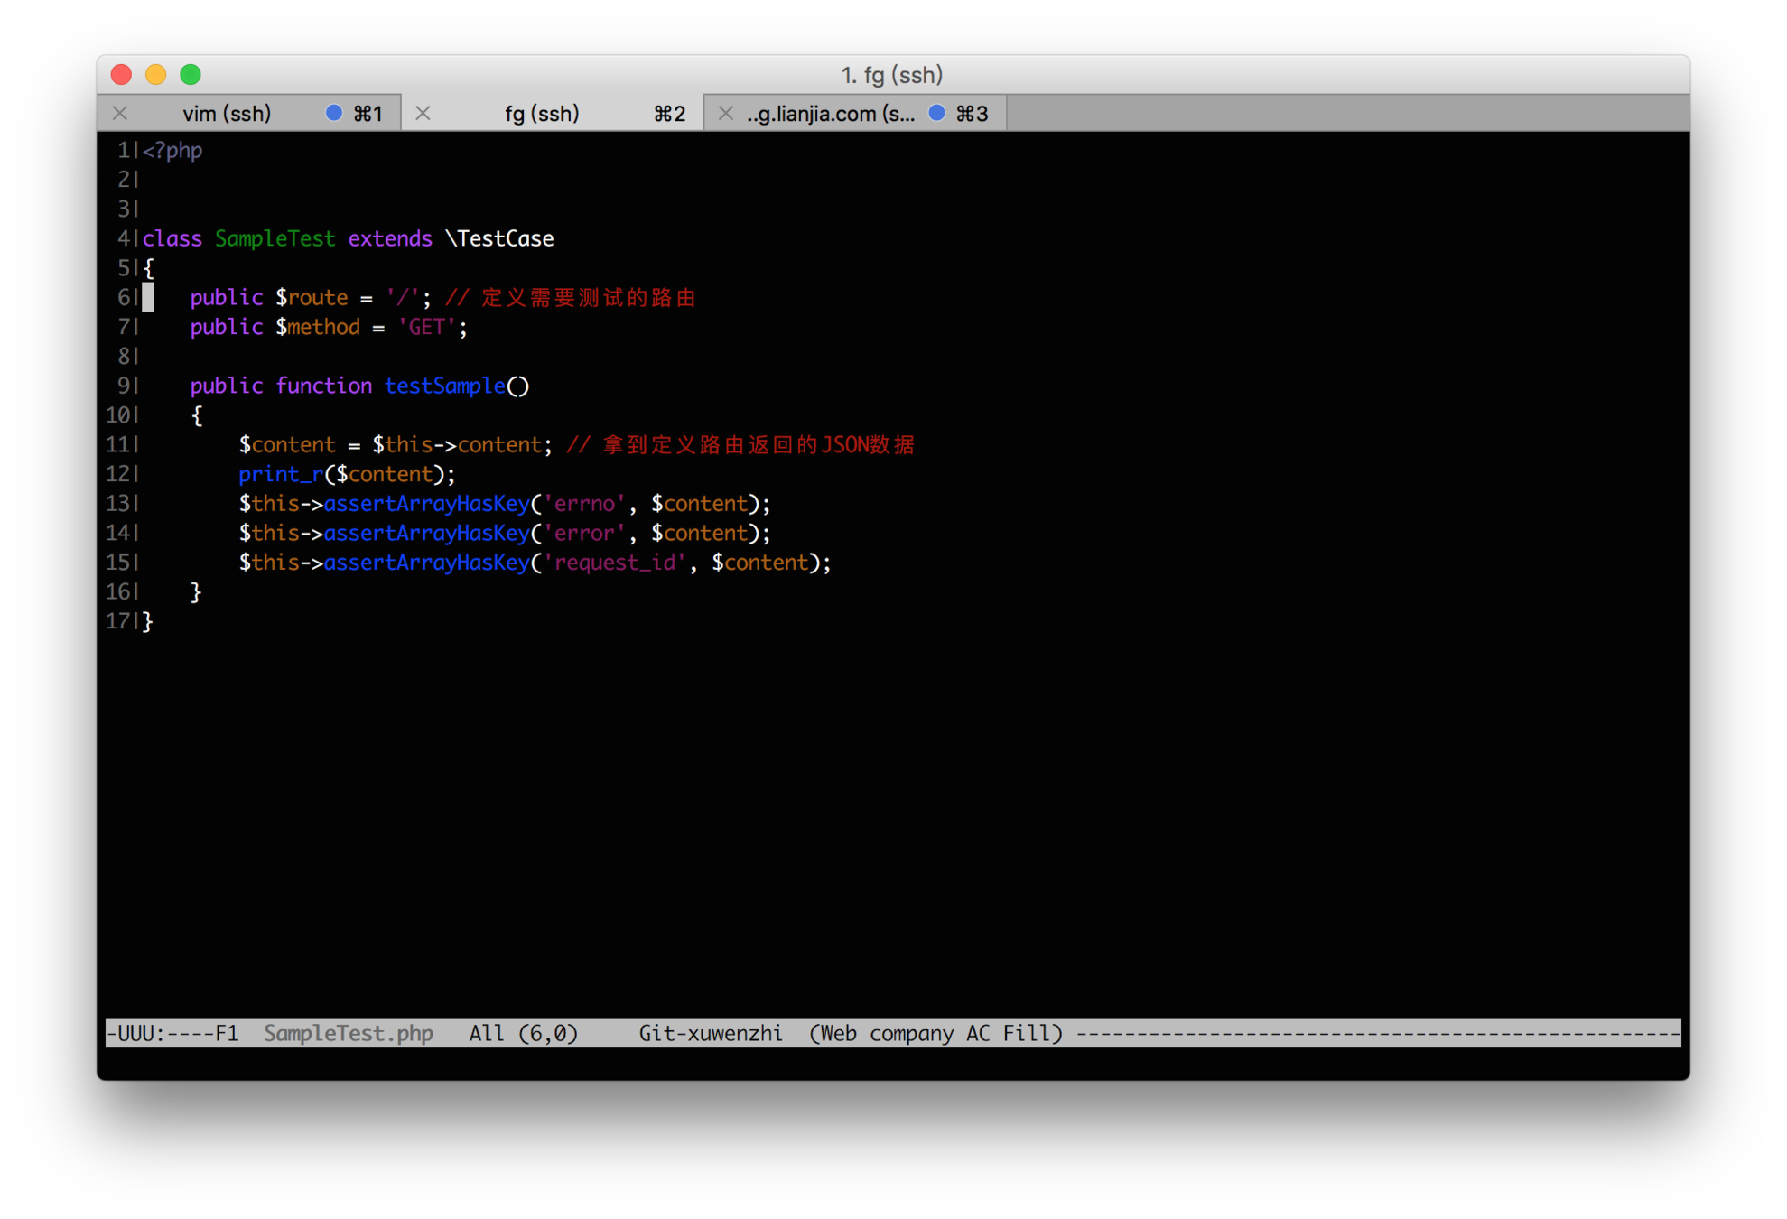Click print_r call on line 12
This screenshot has width=1787, height=1219.
[280, 475]
